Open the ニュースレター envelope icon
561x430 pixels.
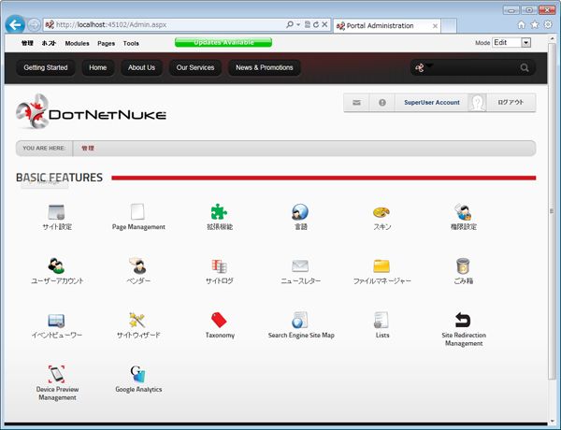(x=300, y=266)
